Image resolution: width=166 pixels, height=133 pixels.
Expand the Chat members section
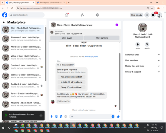click(142, 61)
